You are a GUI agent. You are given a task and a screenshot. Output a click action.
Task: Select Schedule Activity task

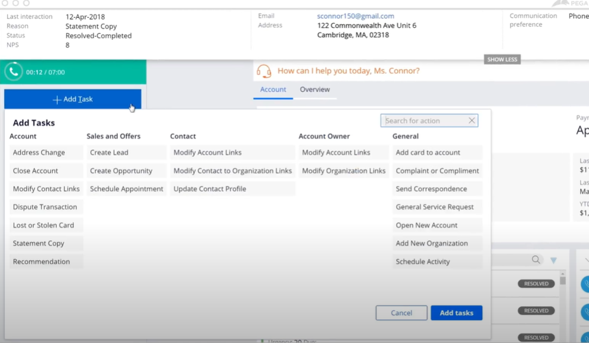437,262
